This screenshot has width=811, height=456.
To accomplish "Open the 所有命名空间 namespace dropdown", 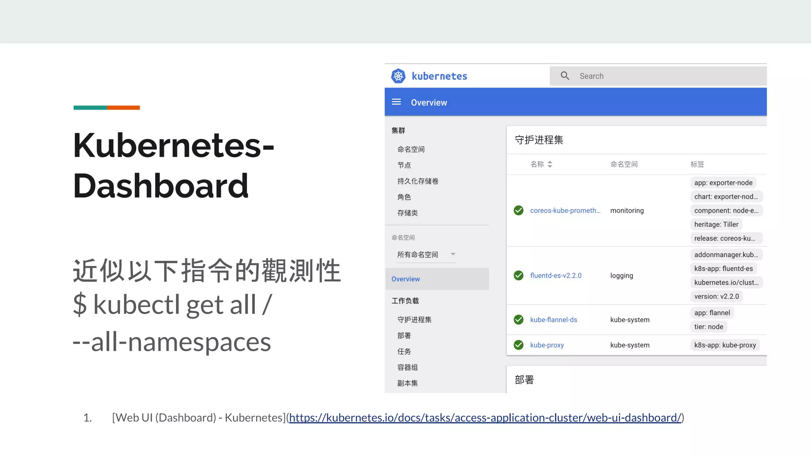I will pyautogui.click(x=426, y=255).
